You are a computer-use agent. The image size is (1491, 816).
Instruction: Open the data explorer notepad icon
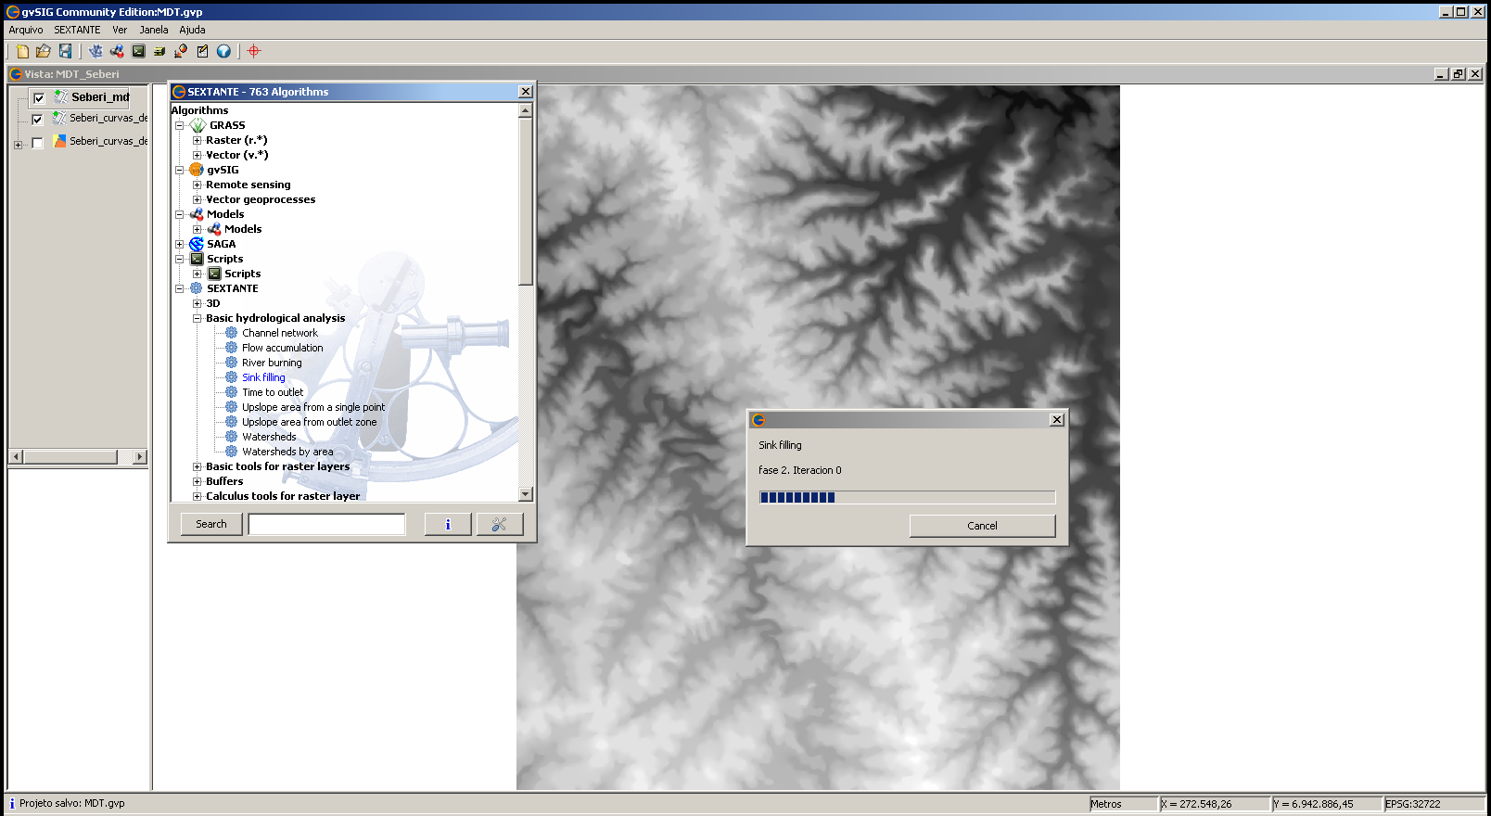pos(202,51)
